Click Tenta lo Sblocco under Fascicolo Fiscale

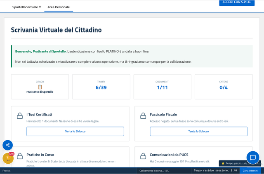click(198, 131)
